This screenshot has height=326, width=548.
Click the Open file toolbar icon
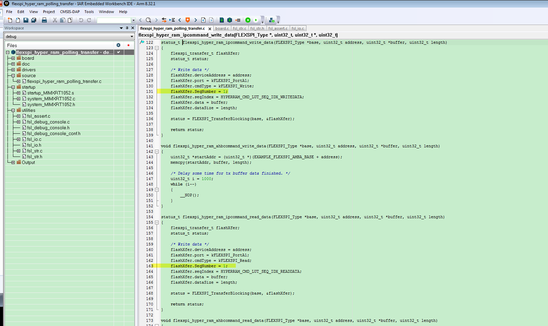pos(18,20)
